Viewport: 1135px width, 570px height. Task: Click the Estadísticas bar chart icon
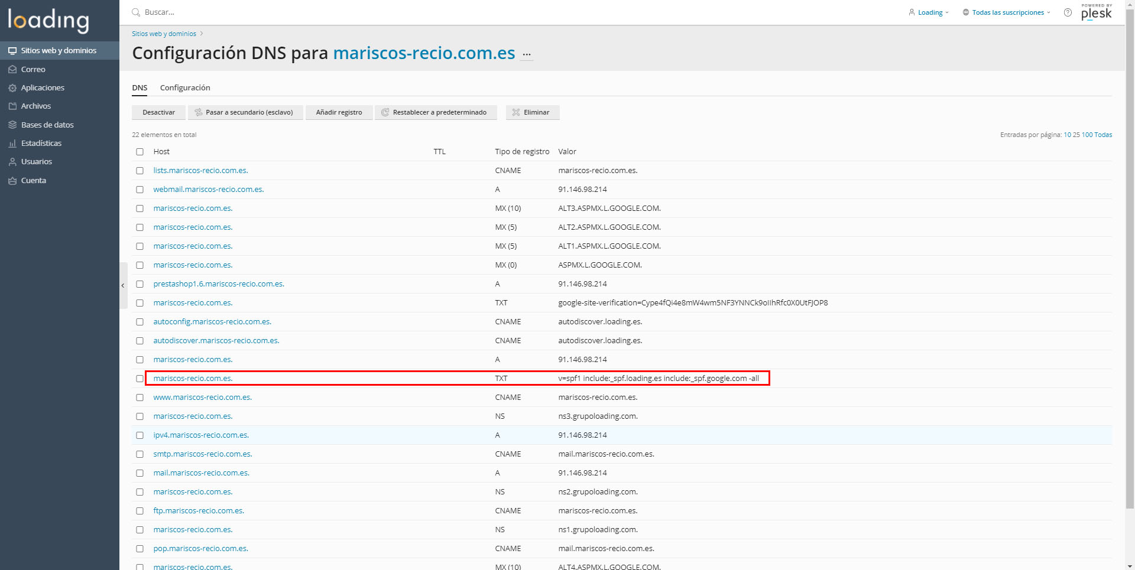point(12,144)
